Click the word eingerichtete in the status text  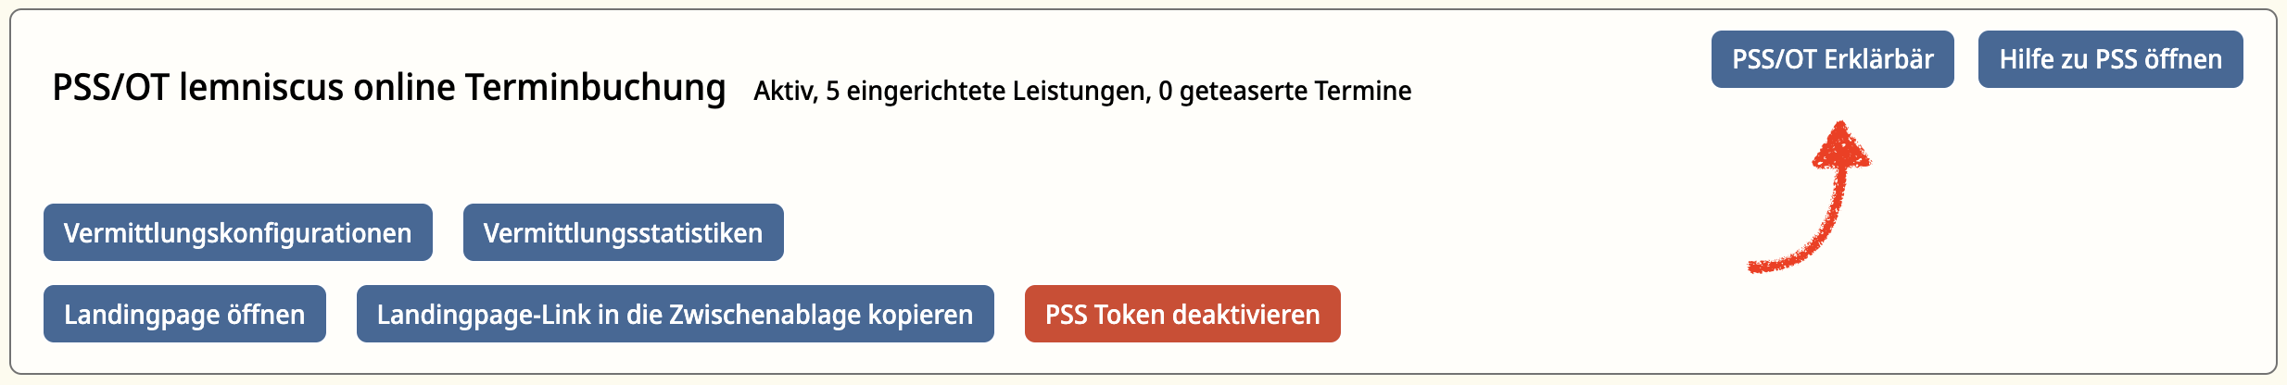(x=926, y=92)
